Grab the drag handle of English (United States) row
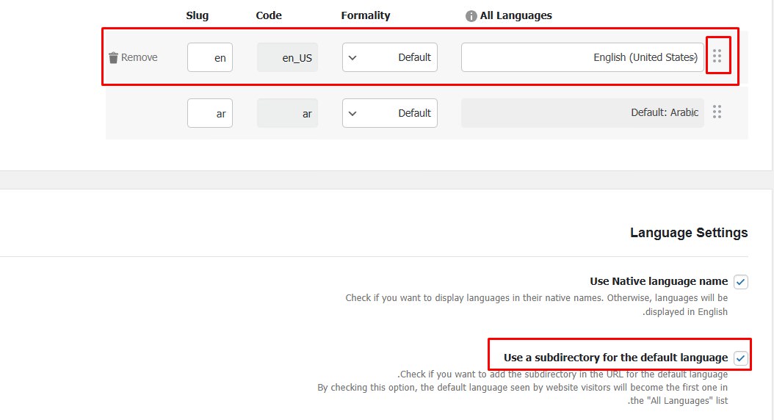The image size is (774, 420). click(717, 57)
